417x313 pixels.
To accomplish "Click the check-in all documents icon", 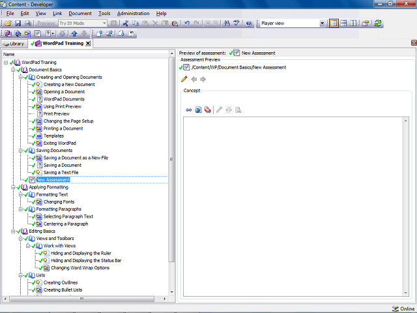I will pyautogui.click(x=109, y=33).
